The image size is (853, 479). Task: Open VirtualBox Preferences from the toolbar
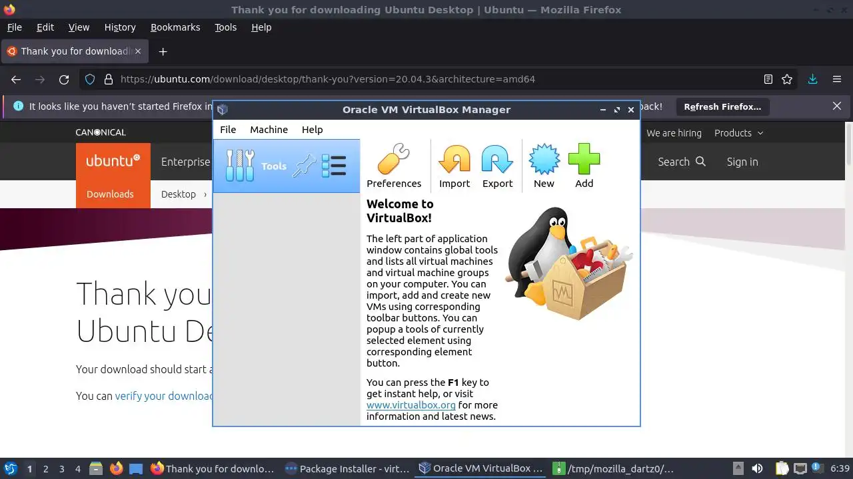point(394,166)
